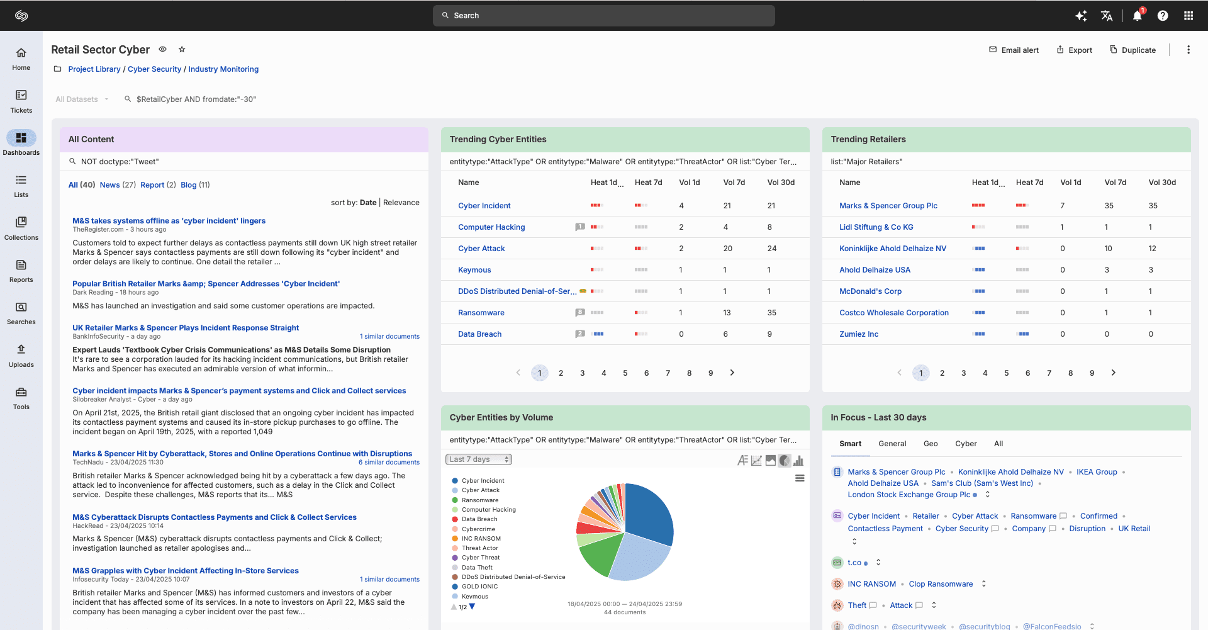Image resolution: width=1208 pixels, height=630 pixels.
Task: Toggle Cyber Threat series in chart legend
Action: tap(475, 558)
